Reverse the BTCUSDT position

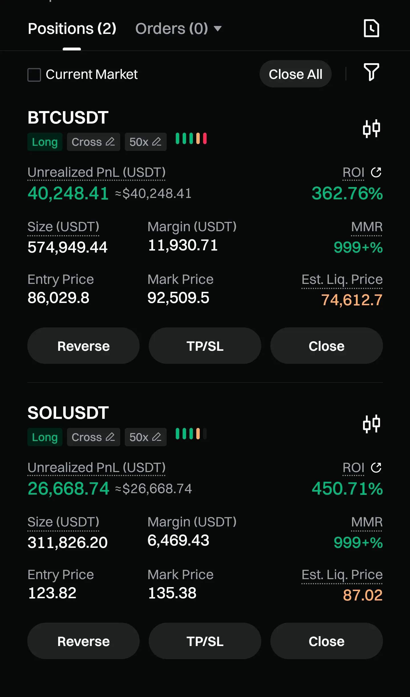[83, 346]
